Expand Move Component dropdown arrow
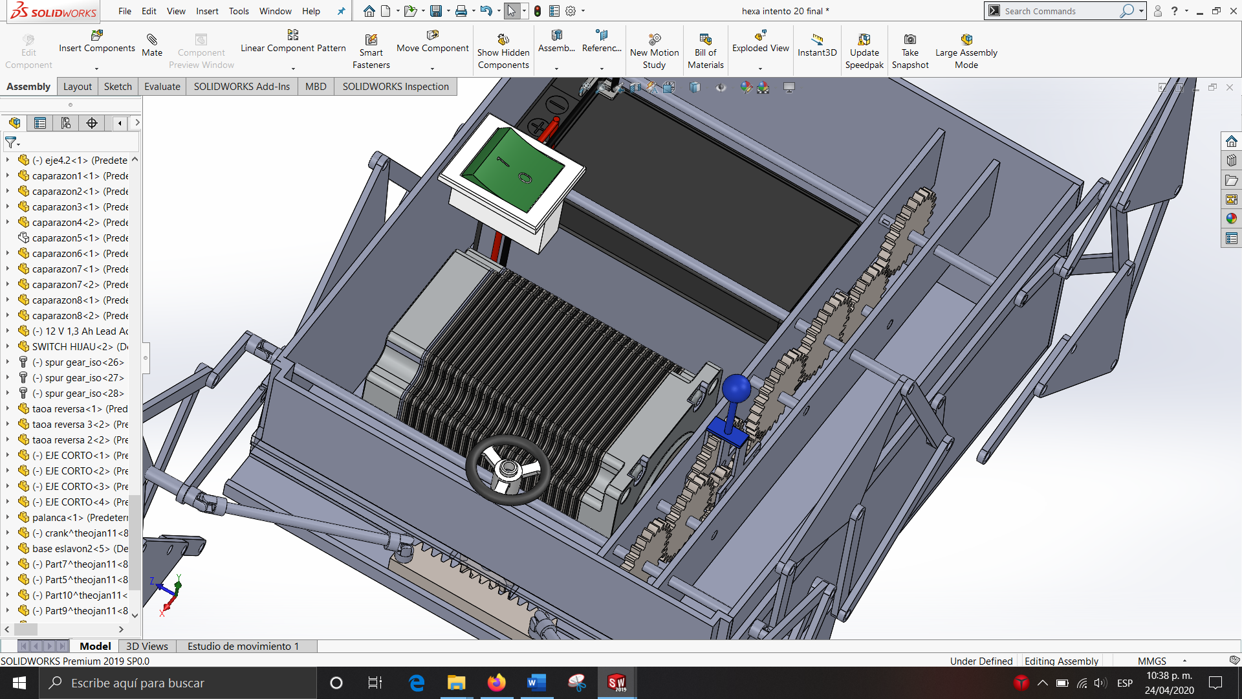Image resolution: width=1242 pixels, height=699 pixels. 432,69
